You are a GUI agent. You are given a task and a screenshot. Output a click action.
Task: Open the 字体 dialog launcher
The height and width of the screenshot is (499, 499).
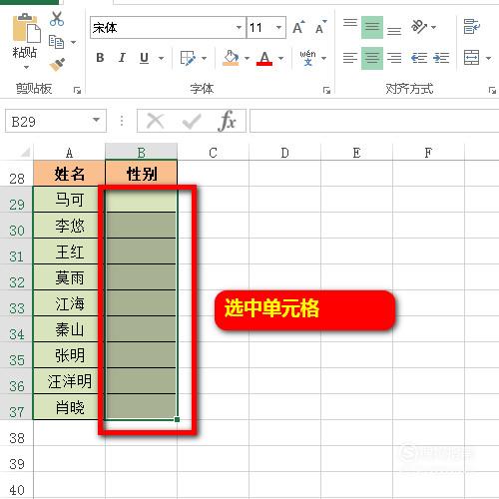click(x=326, y=90)
